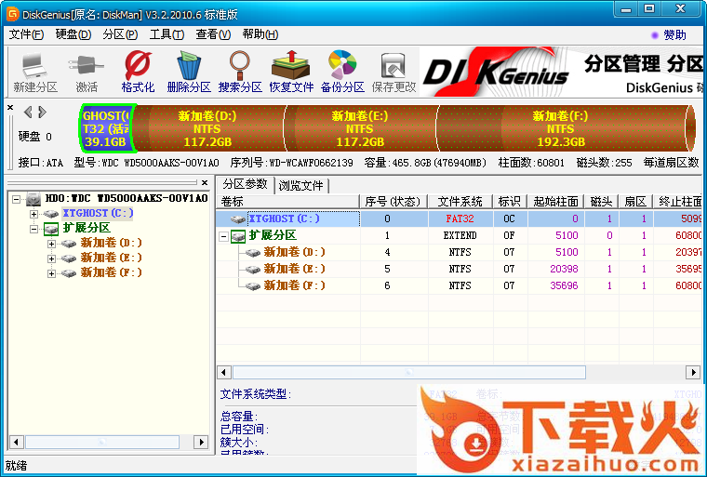Select GHOST FAT32 39.1GB partition block
This screenshot has height=477, width=707.
pos(106,128)
